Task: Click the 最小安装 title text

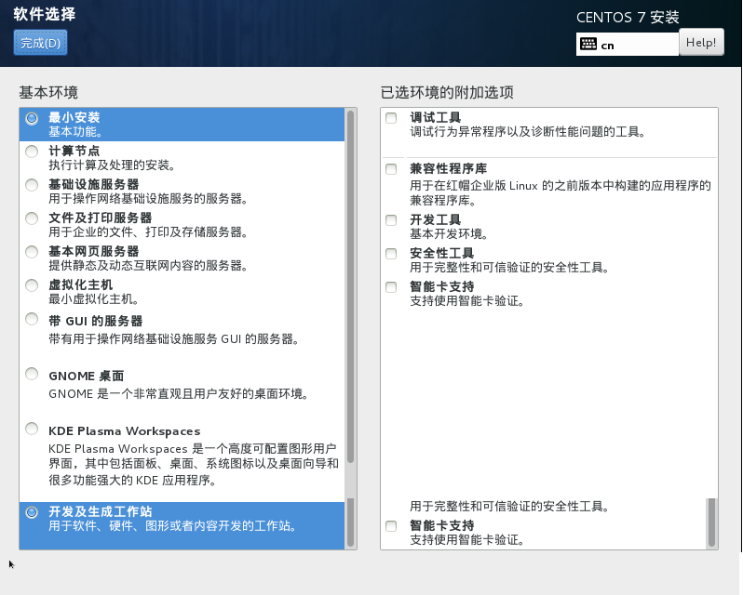Action: (74, 117)
